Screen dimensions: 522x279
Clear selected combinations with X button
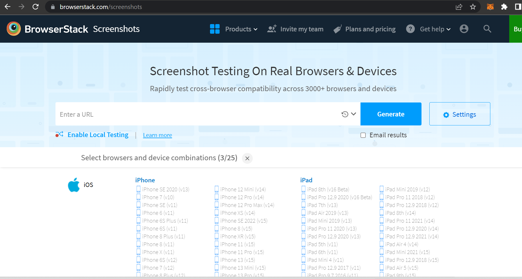[247, 158]
